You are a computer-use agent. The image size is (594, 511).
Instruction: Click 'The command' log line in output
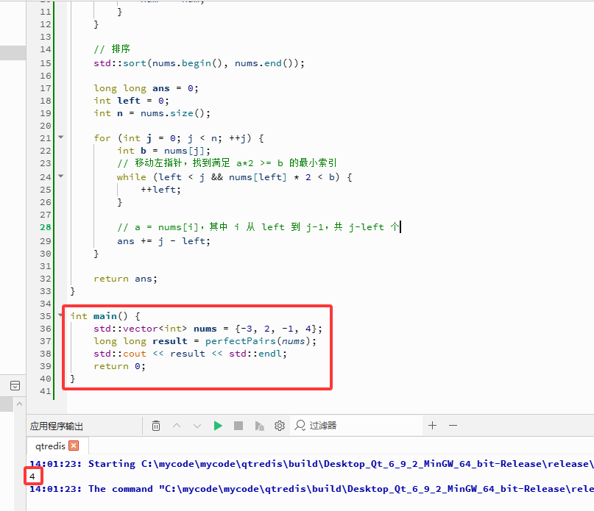[311, 489]
